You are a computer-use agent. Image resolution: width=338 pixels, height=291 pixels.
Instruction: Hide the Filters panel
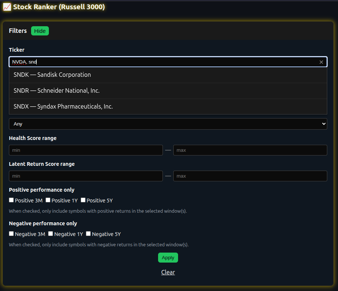(40, 31)
